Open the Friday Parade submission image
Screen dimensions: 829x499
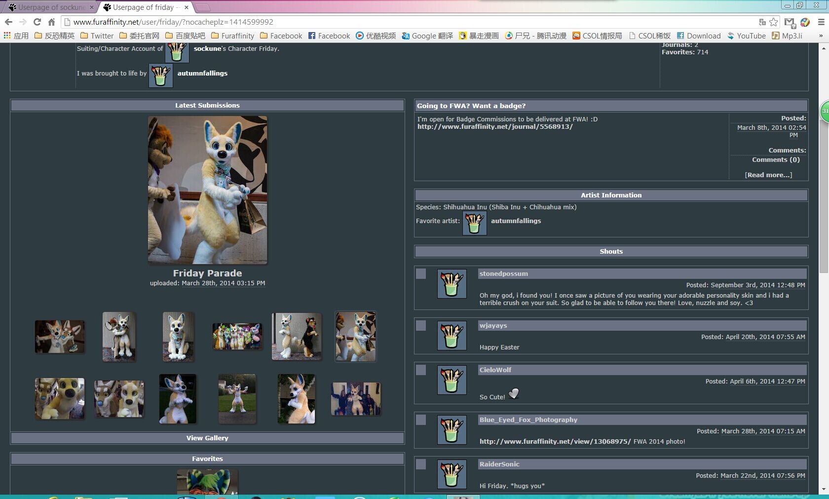point(207,190)
